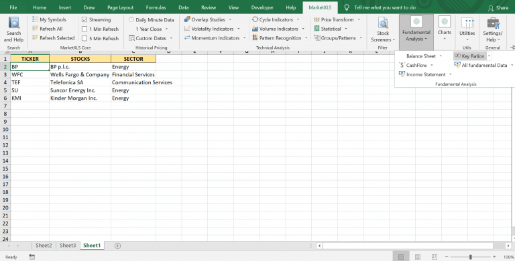
Task: Open Utilities icon
Action: 467,23
